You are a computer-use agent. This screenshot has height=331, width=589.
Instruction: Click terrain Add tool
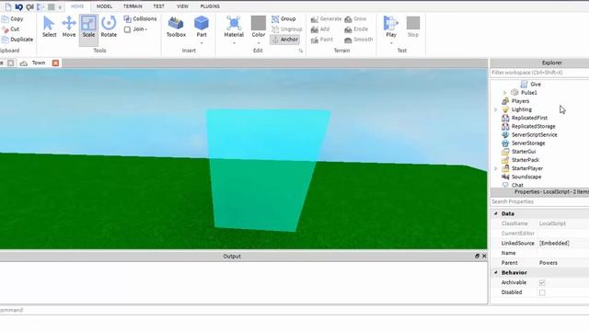(320, 29)
